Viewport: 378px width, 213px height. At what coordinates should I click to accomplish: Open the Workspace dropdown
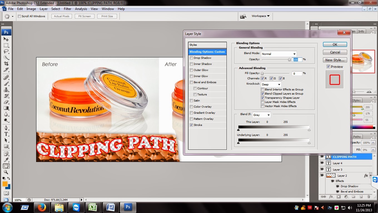(260, 16)
